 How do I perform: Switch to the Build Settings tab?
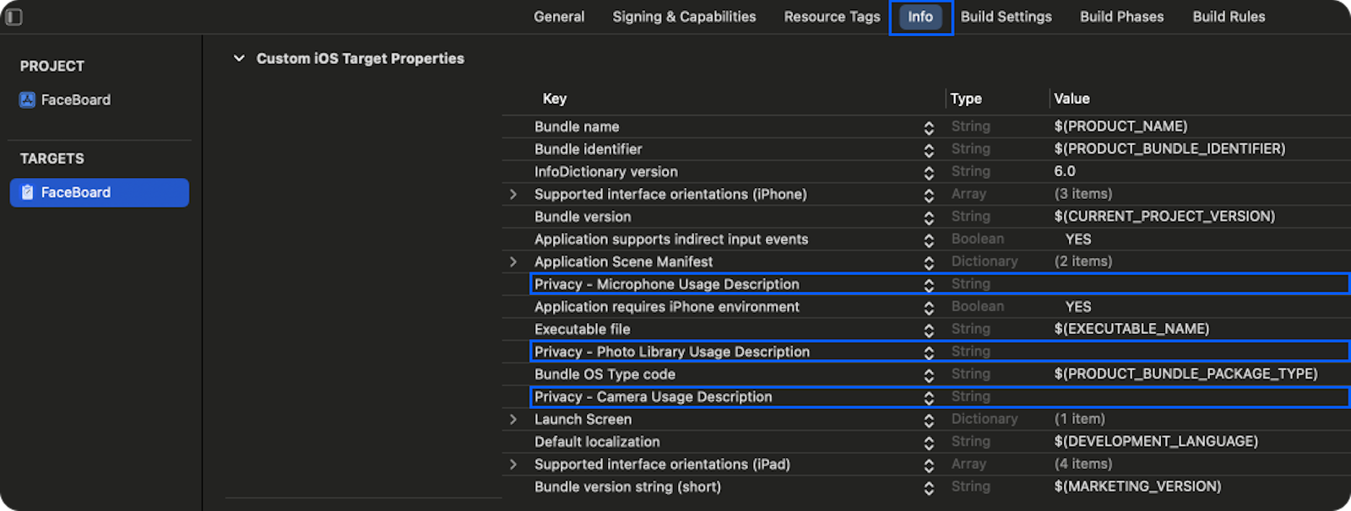pyautogui.click(x=1006, y=17)
